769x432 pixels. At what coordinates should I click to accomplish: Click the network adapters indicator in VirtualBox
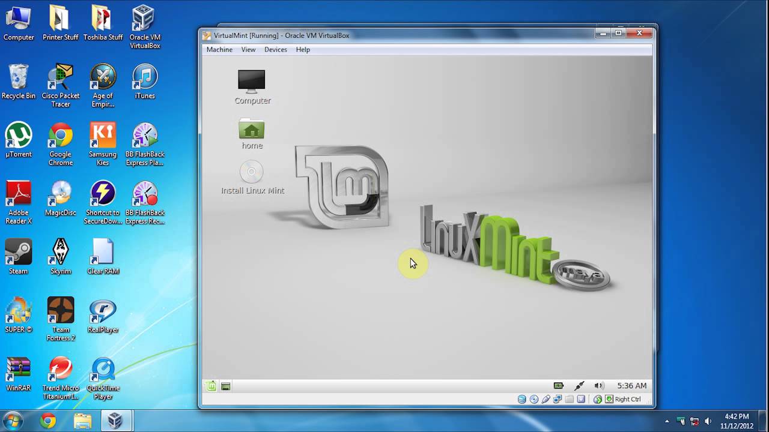[558, 399]
